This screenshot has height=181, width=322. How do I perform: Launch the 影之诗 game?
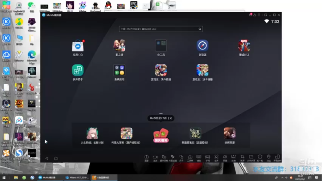(x=119, y=45)
